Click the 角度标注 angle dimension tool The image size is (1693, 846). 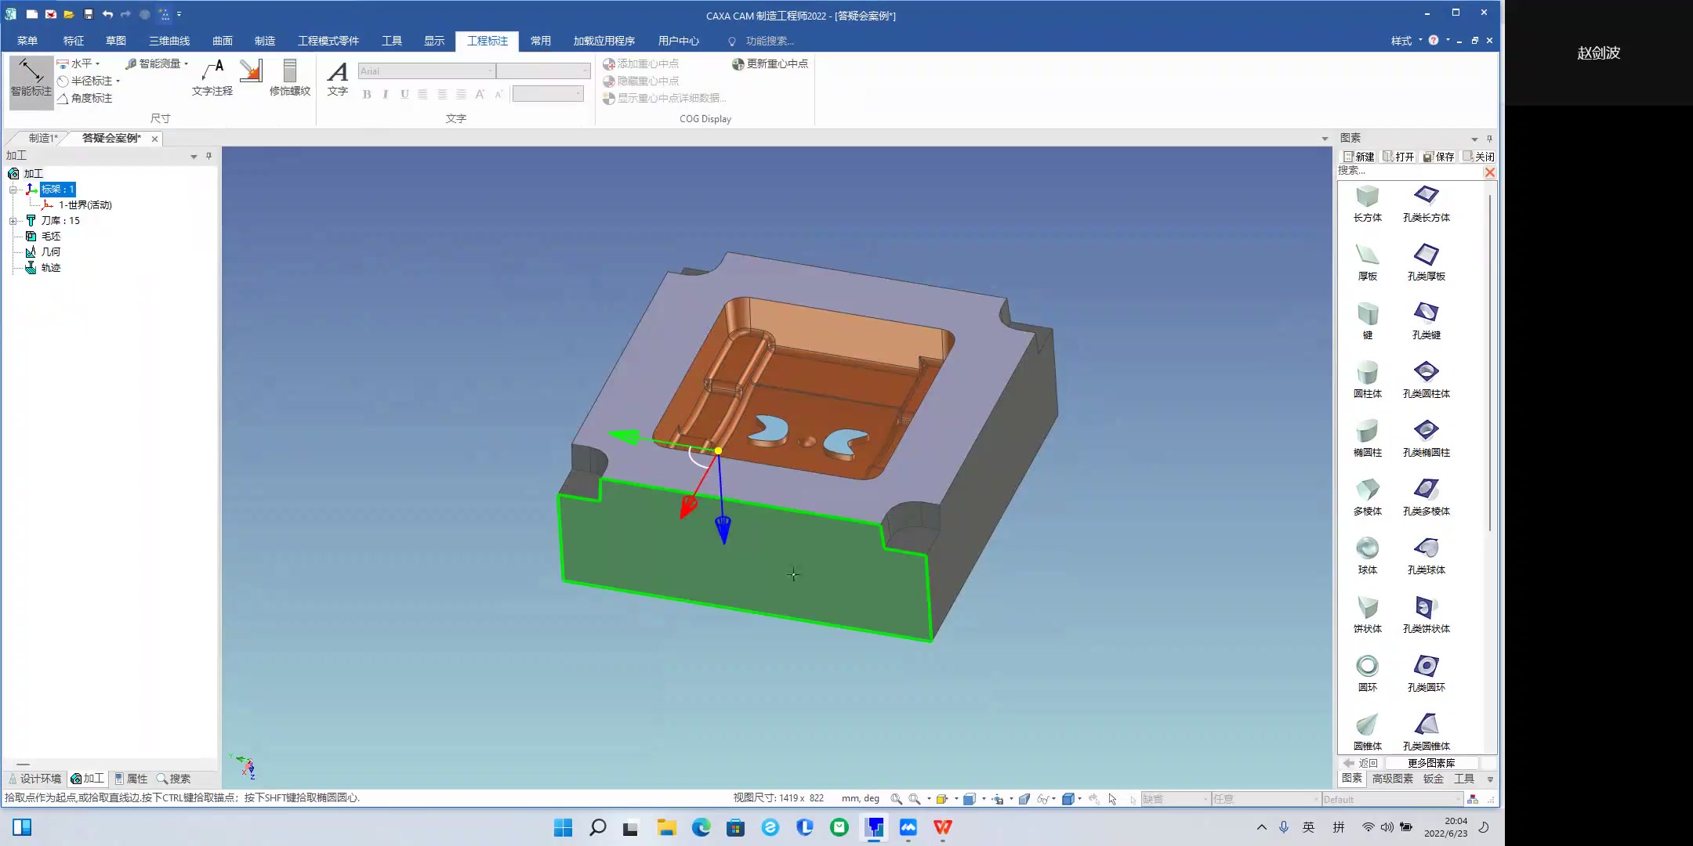[85, 98]
